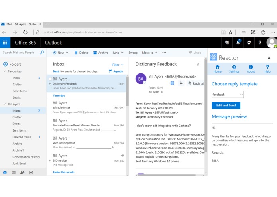Open the user account avatar
277x197 pixels.
(x=272, y=43)
